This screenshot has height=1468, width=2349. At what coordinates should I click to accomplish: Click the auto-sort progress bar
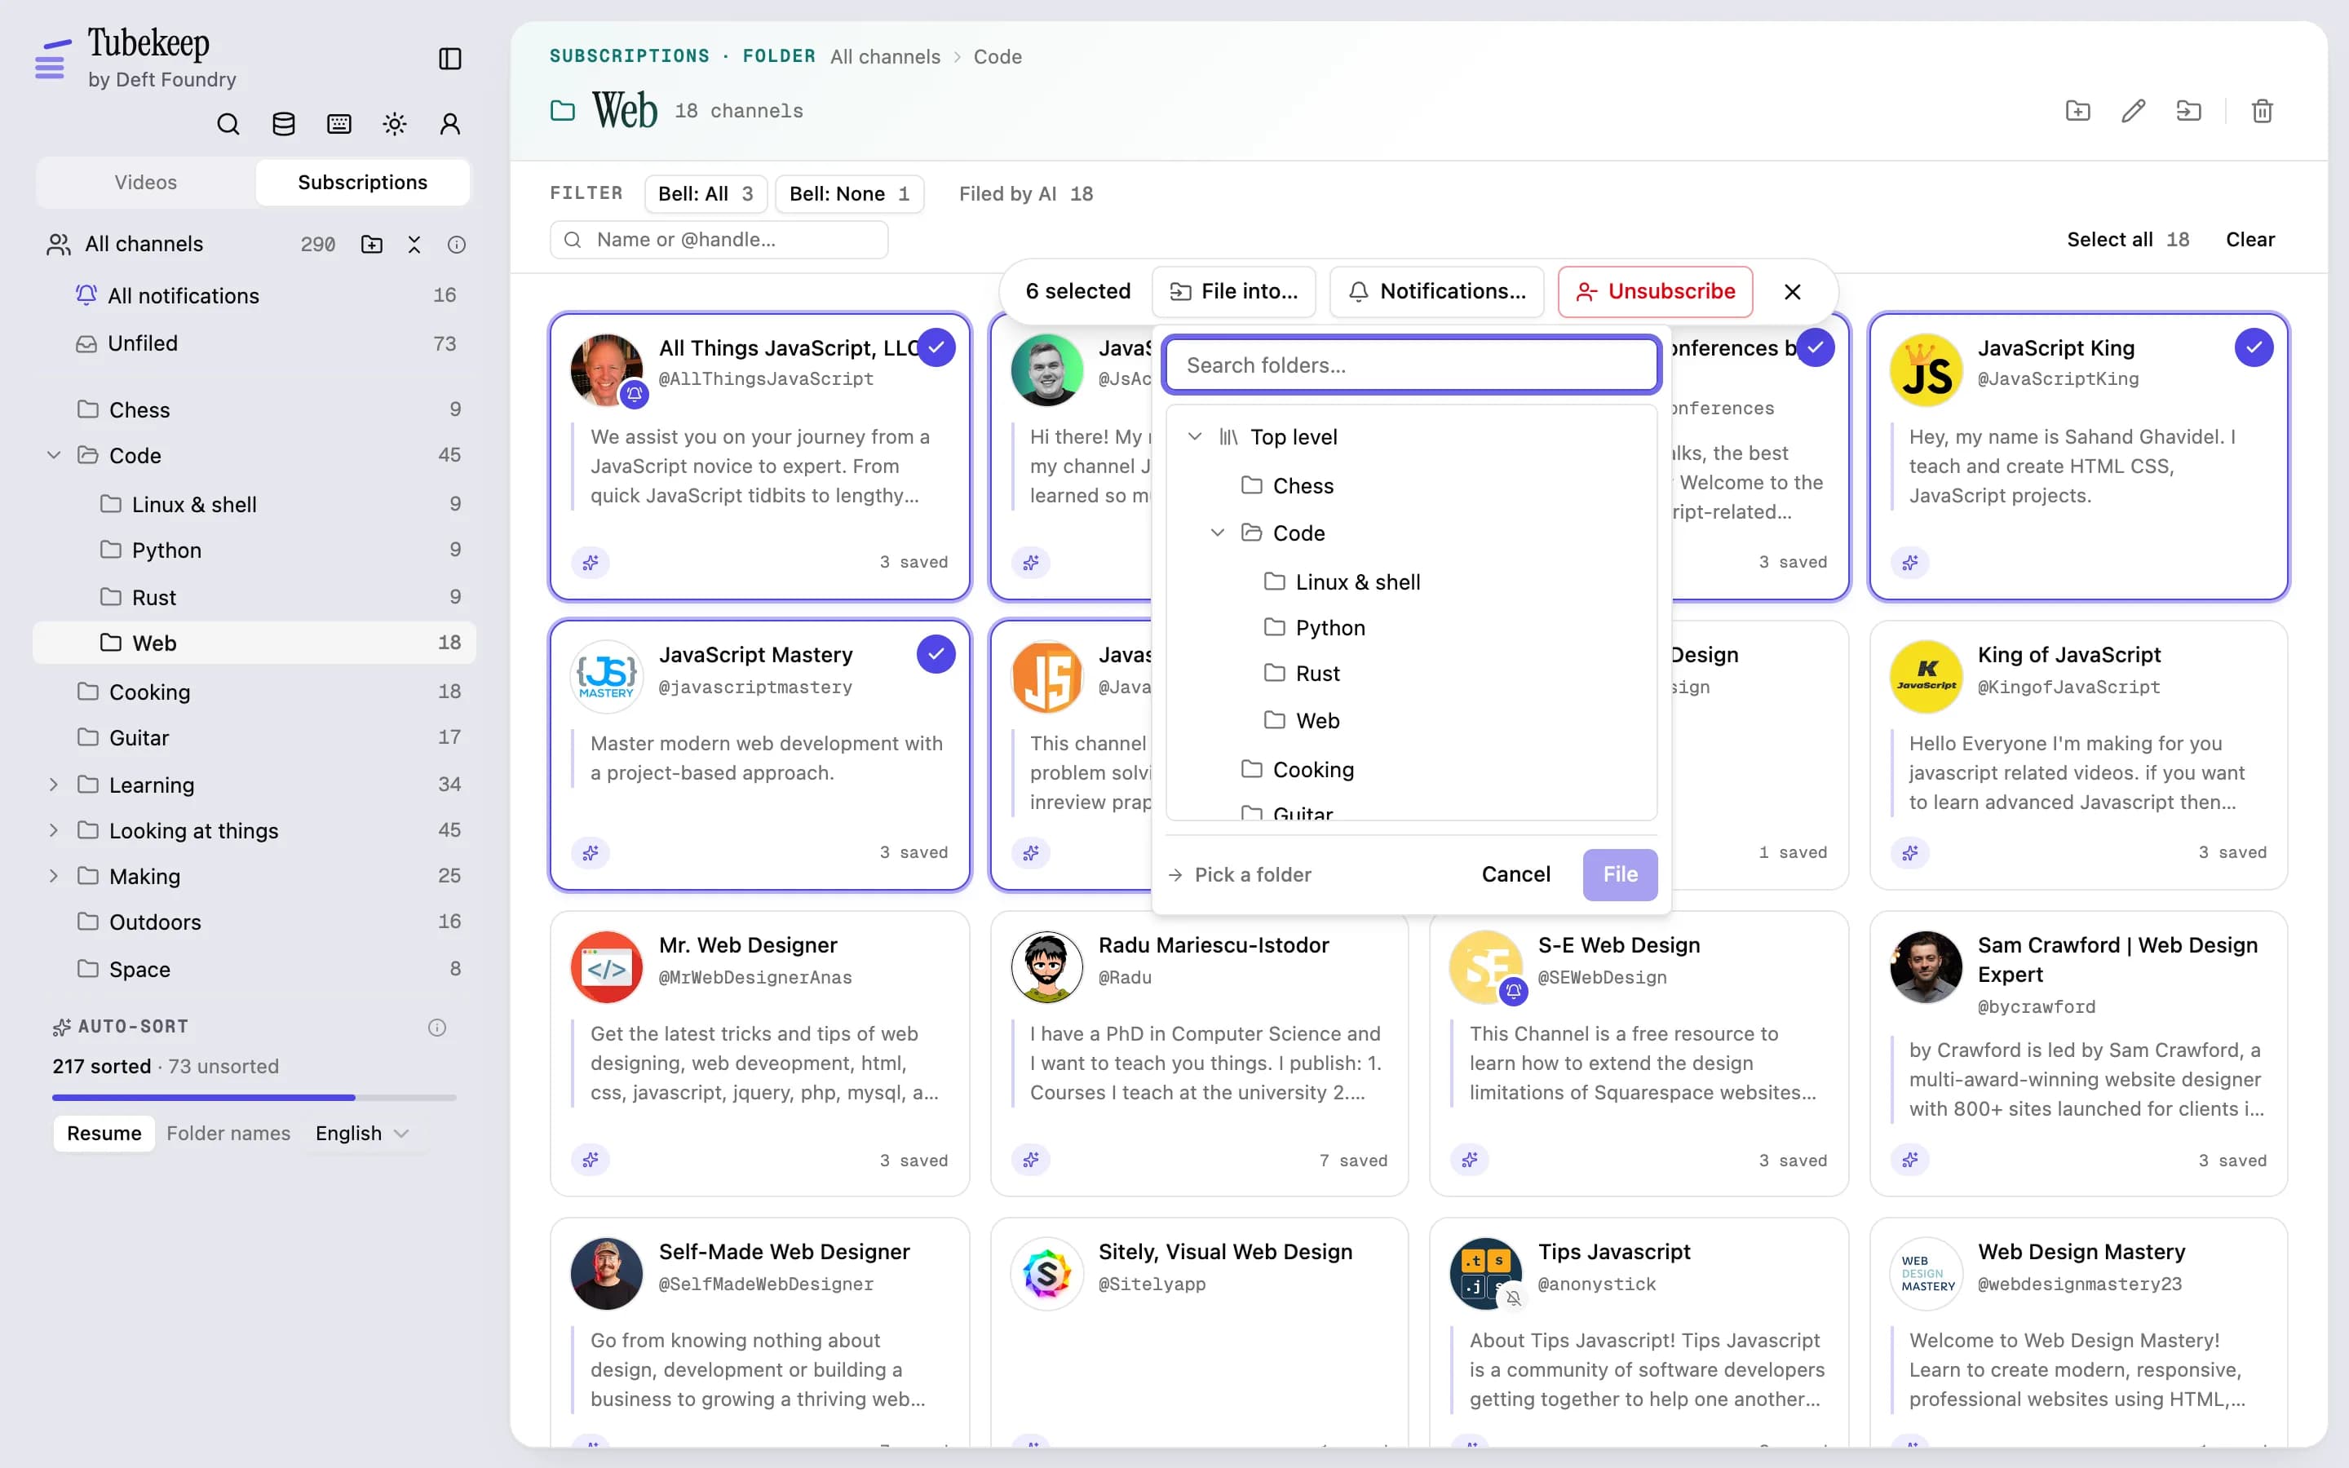tap(254, 1097)
